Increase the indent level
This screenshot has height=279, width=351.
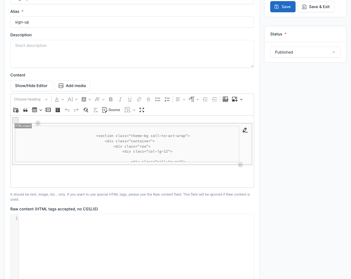click(214, 99)
